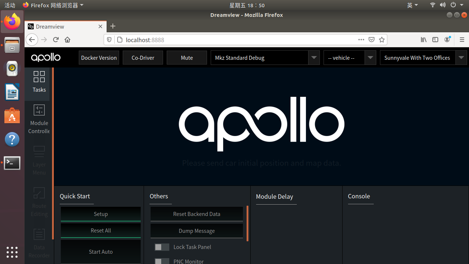Go back with the browser back arrow
Screen dimensions: 469x264
point(32,40)
